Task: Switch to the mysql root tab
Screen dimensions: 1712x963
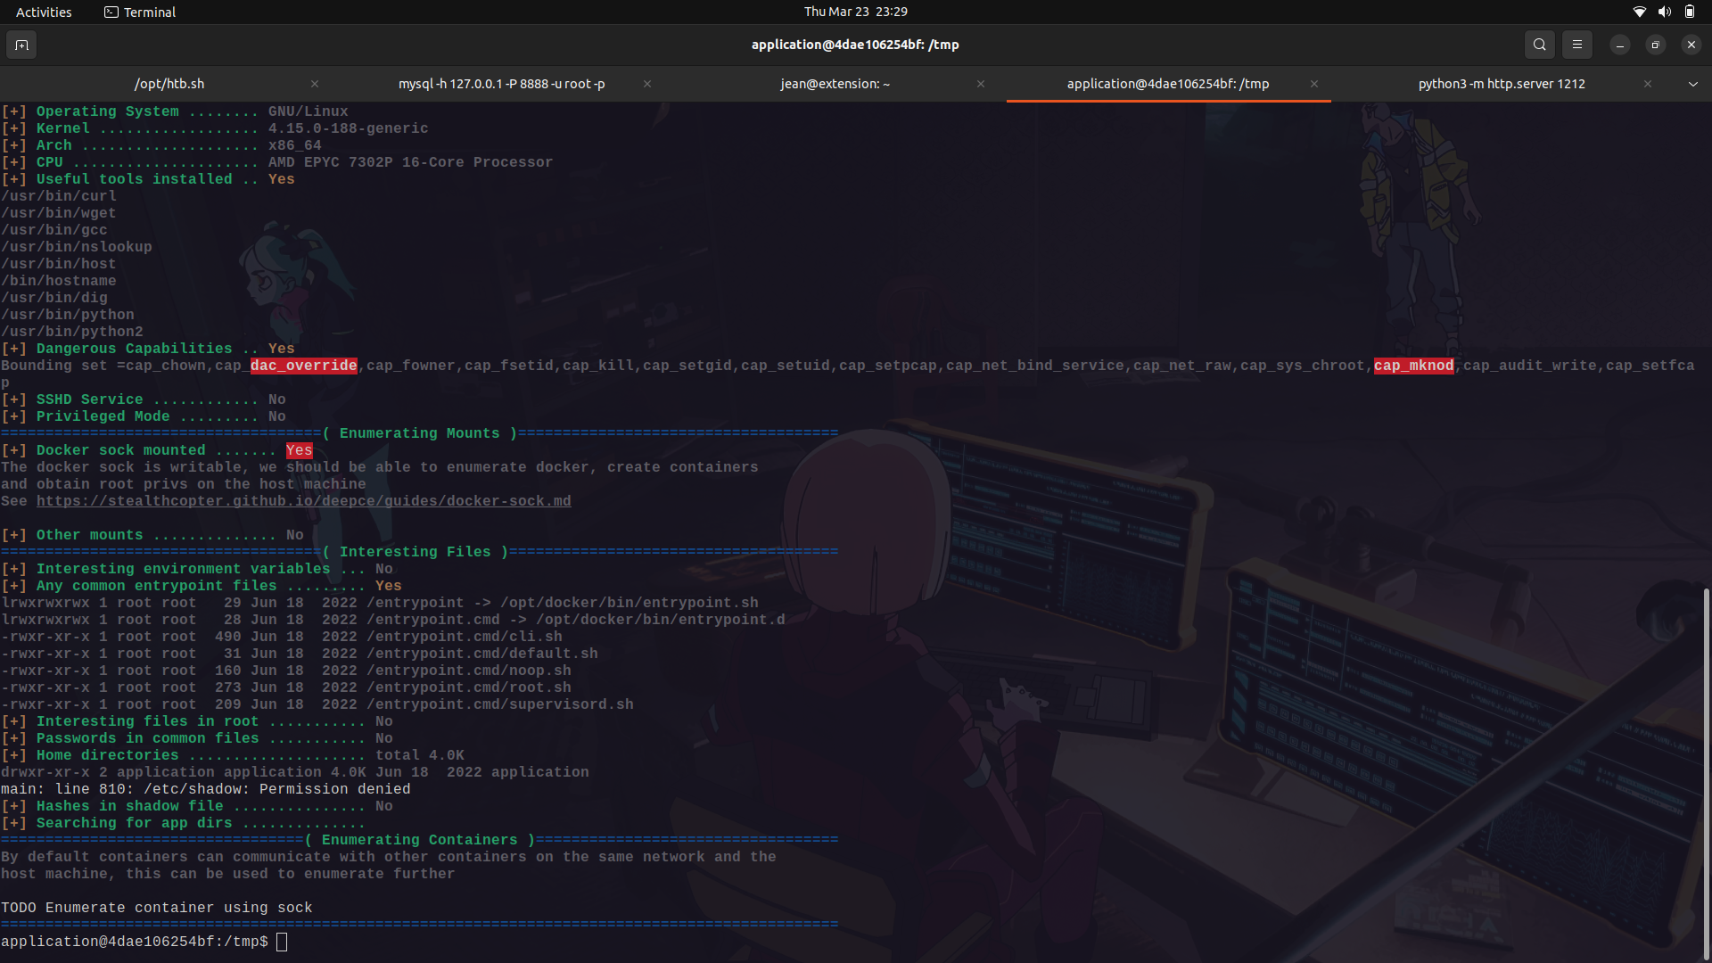Action: tap(501, 84)
